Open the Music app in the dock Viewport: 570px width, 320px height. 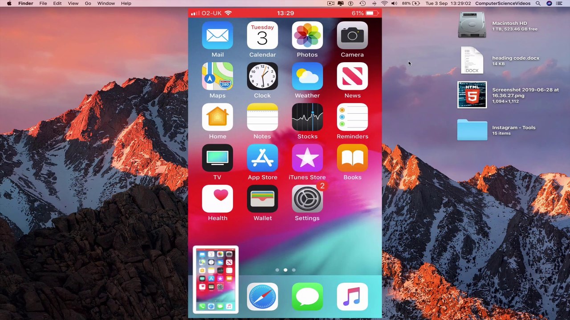click(352, 296)
